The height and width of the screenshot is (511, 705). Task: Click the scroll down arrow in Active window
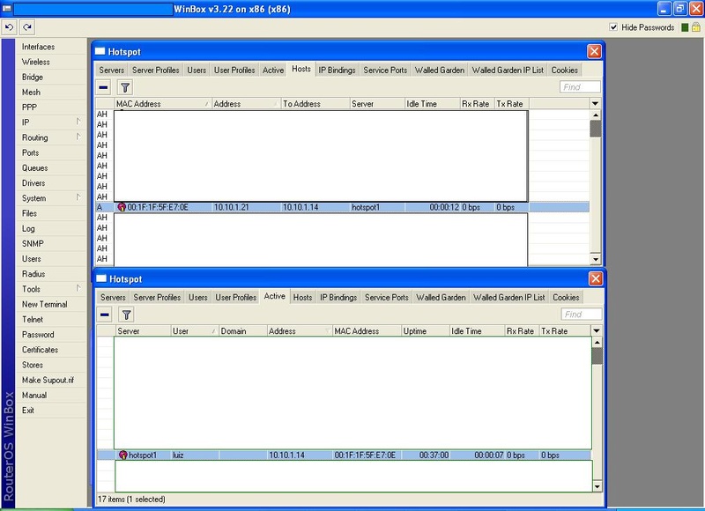tap(597, 486)
